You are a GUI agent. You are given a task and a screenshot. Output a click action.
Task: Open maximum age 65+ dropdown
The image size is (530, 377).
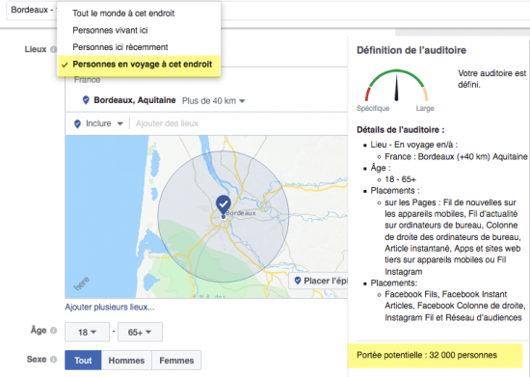coord(140,332)
